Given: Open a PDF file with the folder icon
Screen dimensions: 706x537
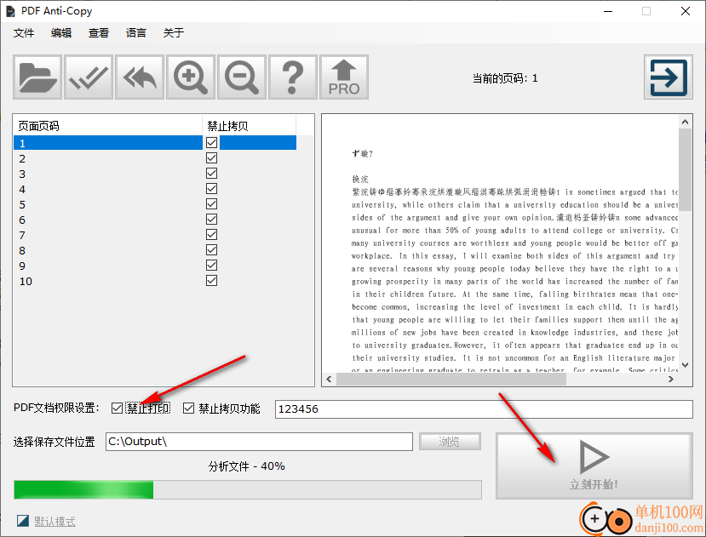Looking at the screenshot, I should (x=37, y=77).
